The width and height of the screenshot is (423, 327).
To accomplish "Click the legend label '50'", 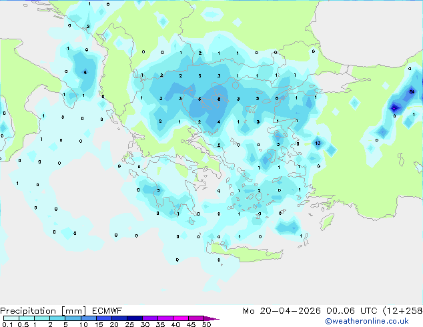I will point(206,324).
